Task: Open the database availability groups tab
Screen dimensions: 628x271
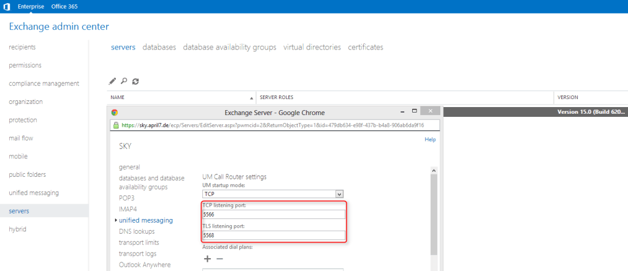Action: [229, 47]
